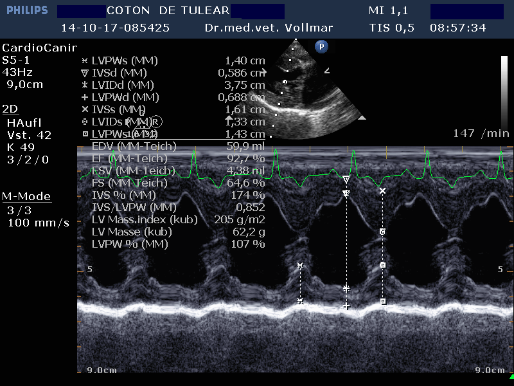Click the EF (MM-Teich) result row
Image resolution: width=514 pixels, height=386 pixels.
(173, 158)
